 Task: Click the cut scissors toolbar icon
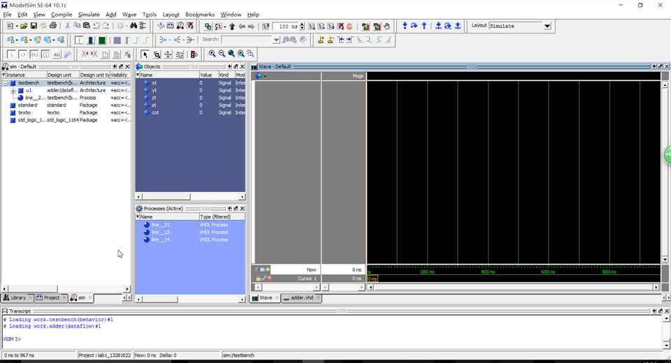[x=67, y=26]
